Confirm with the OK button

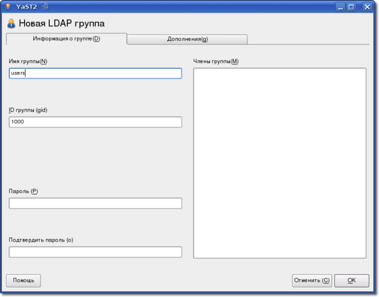[x=351, y=280]
